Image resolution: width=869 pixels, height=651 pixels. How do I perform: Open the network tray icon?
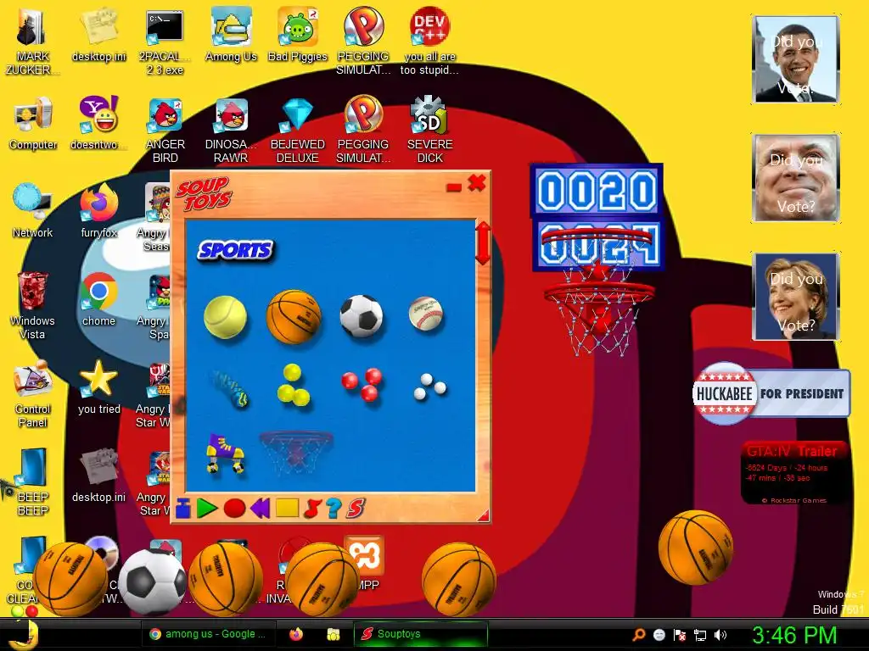[x=700, y=635]
